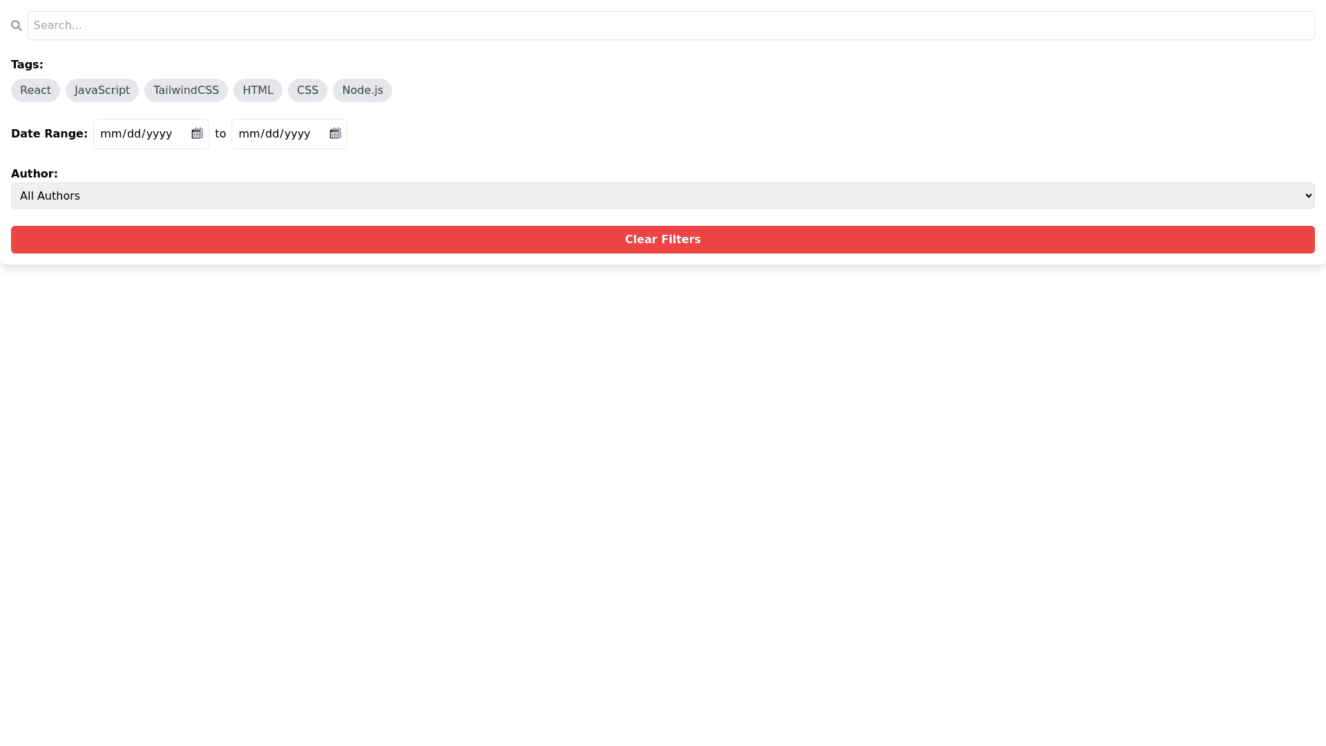Toggle the React tag filter

click(x=35, y=90)
